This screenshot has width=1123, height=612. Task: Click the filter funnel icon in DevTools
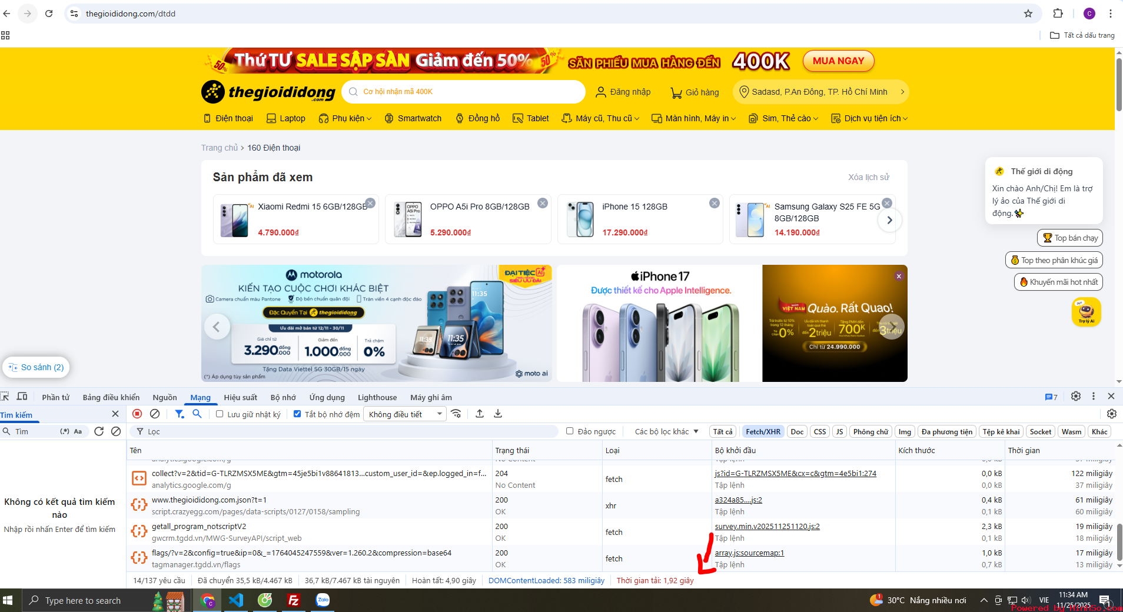(179, 414)
